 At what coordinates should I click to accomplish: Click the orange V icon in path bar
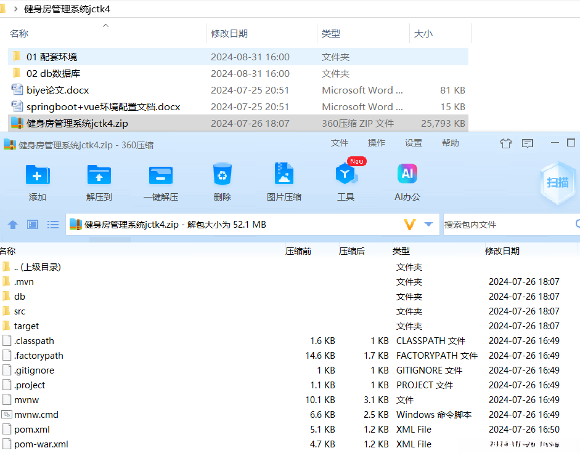coord(410,225)
